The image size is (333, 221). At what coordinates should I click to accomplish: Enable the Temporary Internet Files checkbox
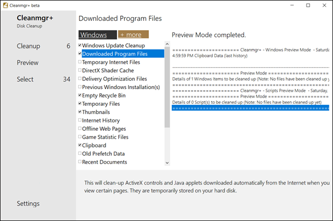(x=80, y=62)
